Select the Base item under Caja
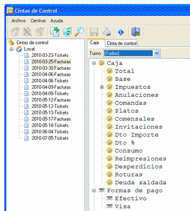 [x=123, y=79]
